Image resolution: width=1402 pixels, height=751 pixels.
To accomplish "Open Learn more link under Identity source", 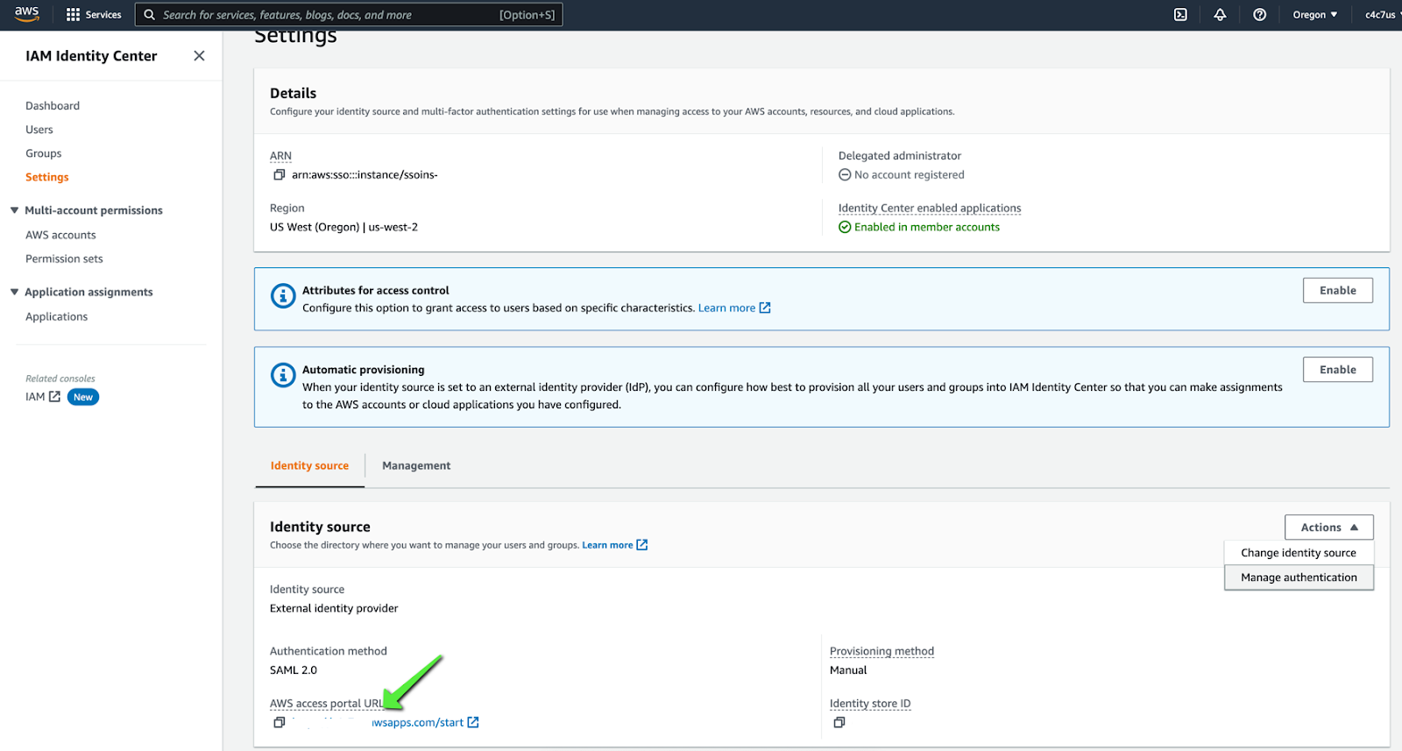I will 615,545.
